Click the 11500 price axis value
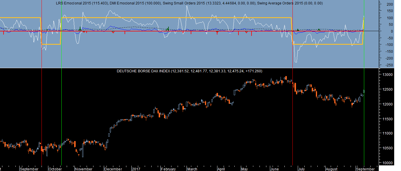Image resolution: width=401 pixels, height=171 pixels. (x=388, y=119)
